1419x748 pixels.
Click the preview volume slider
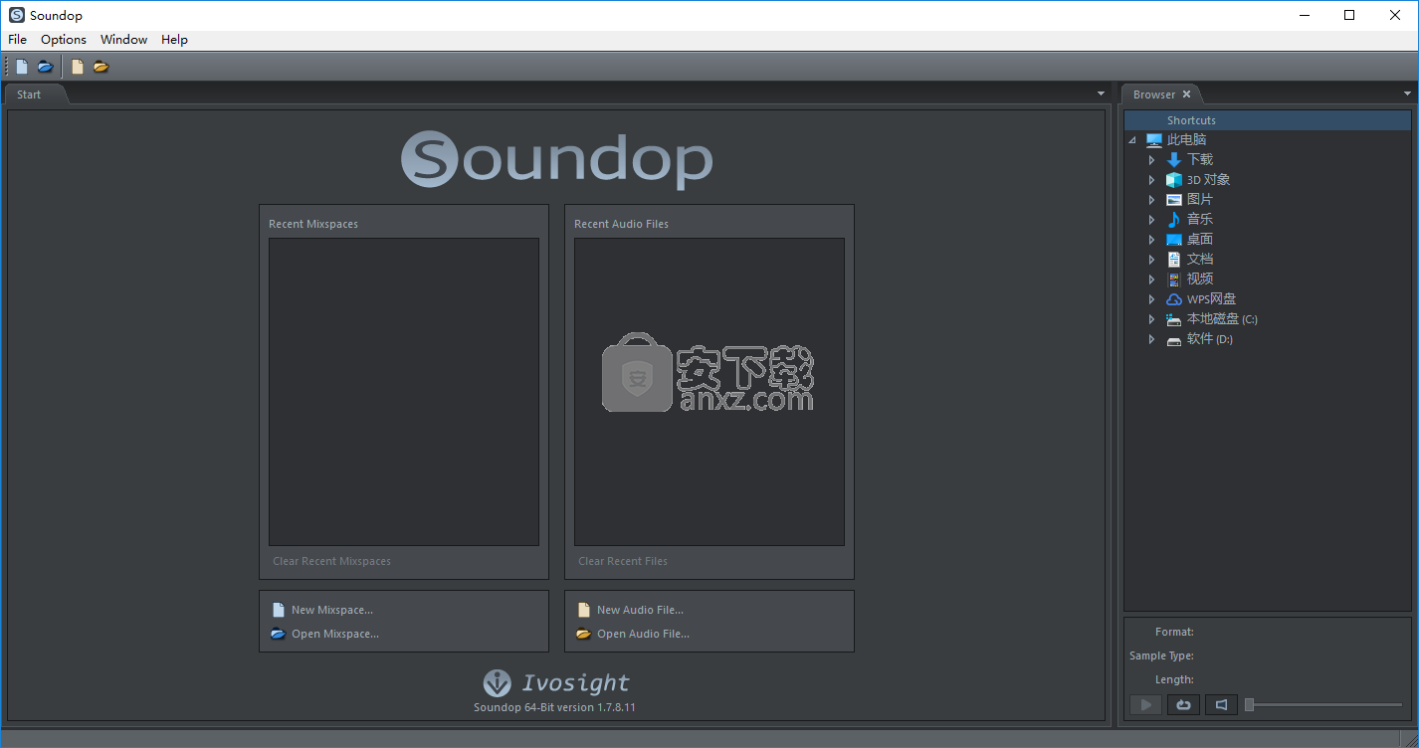tap(1323, 705)
